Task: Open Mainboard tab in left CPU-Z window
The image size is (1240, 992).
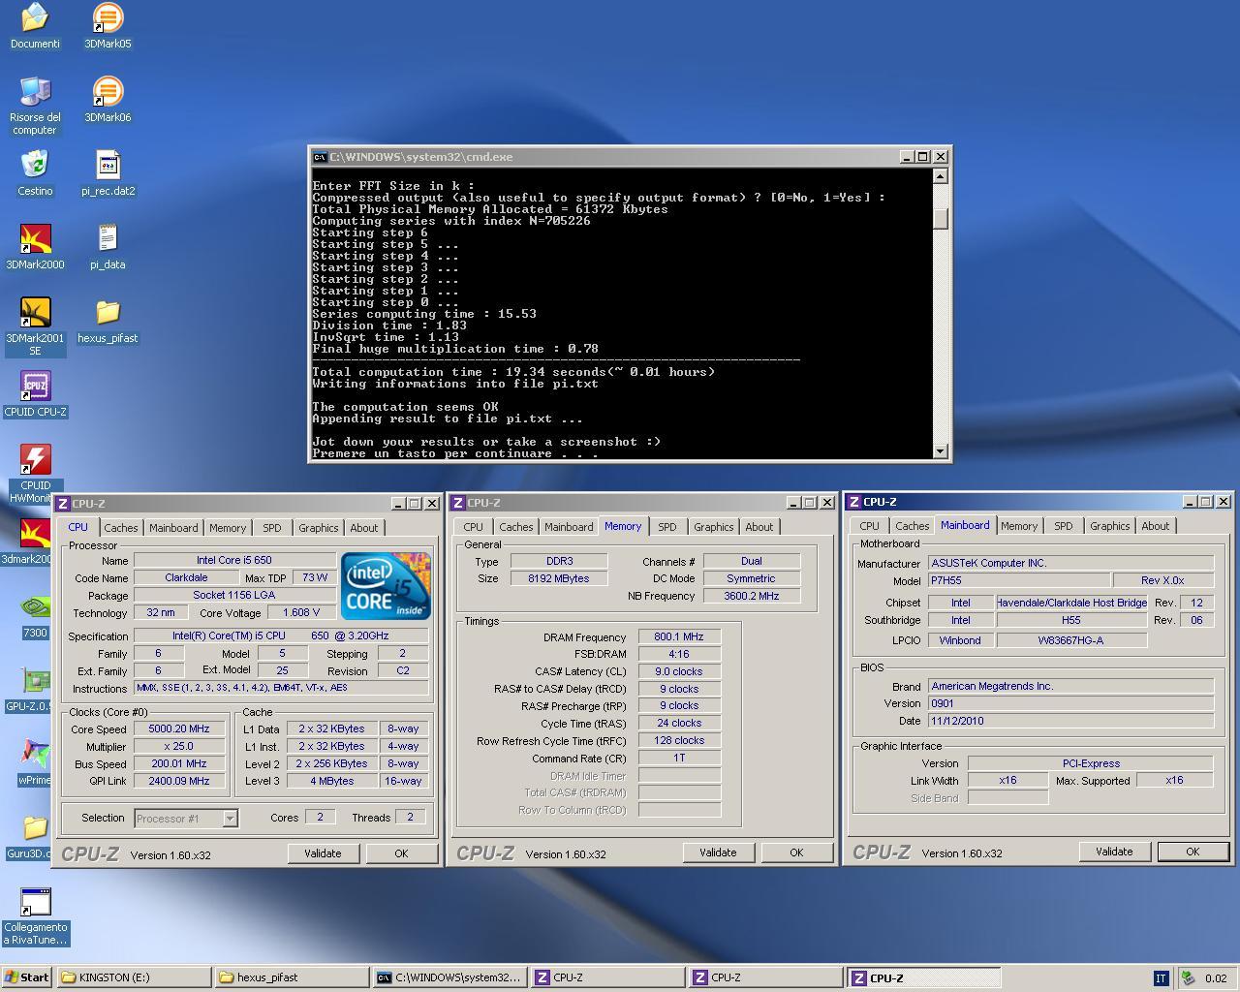Action: coord(173,528)
